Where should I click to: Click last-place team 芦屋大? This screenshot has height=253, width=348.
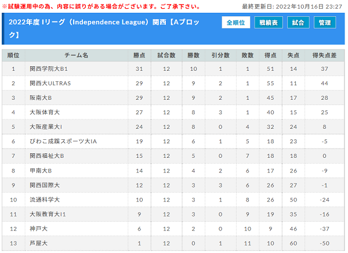[38, 243]
